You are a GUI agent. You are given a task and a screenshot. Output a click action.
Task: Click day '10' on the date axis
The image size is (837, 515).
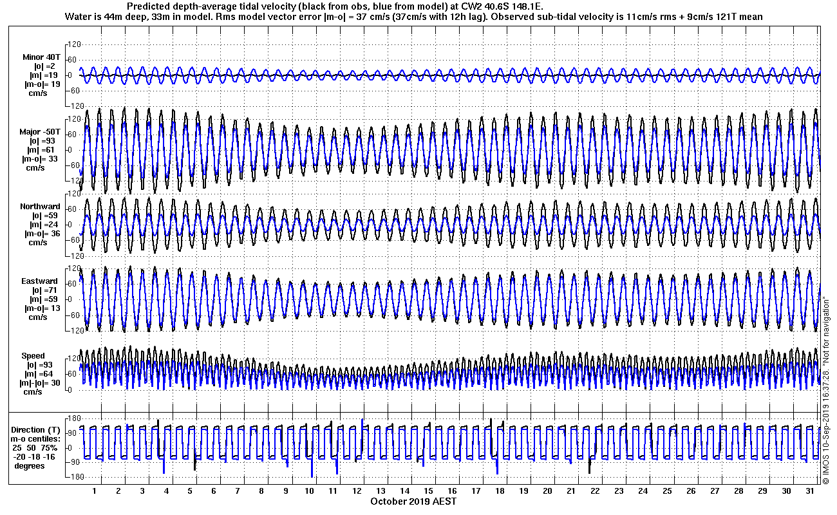click(x=309, y=491)
